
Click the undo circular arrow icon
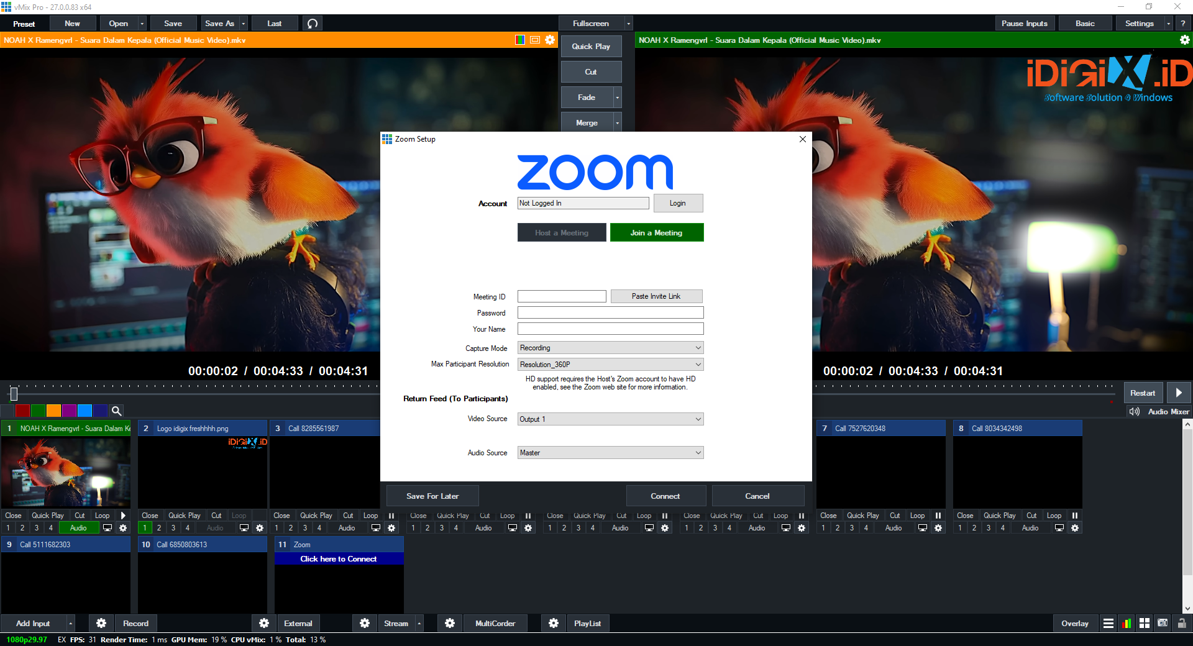313,24
